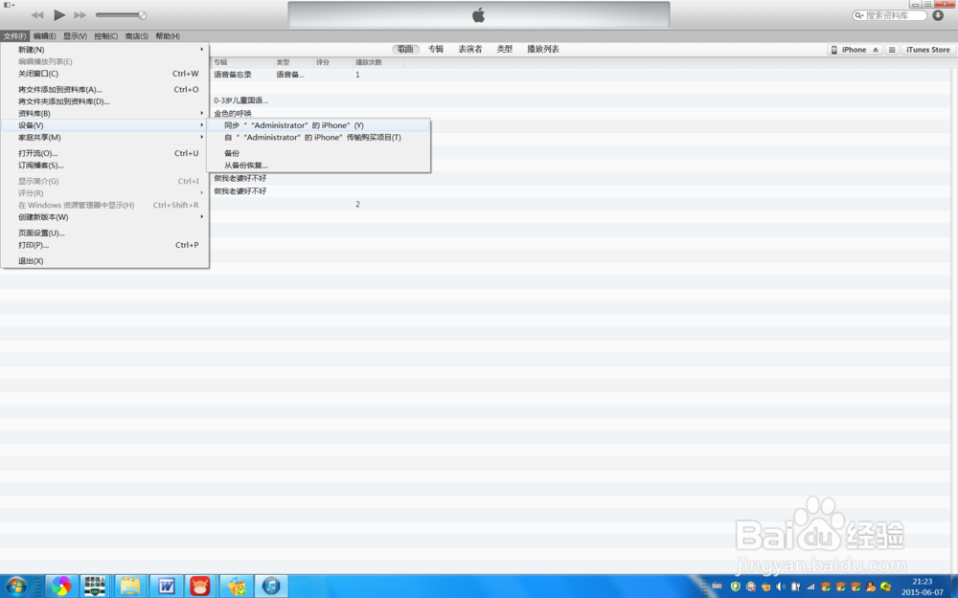Expand the 设备(V) submenu

[x=105, y=125]
